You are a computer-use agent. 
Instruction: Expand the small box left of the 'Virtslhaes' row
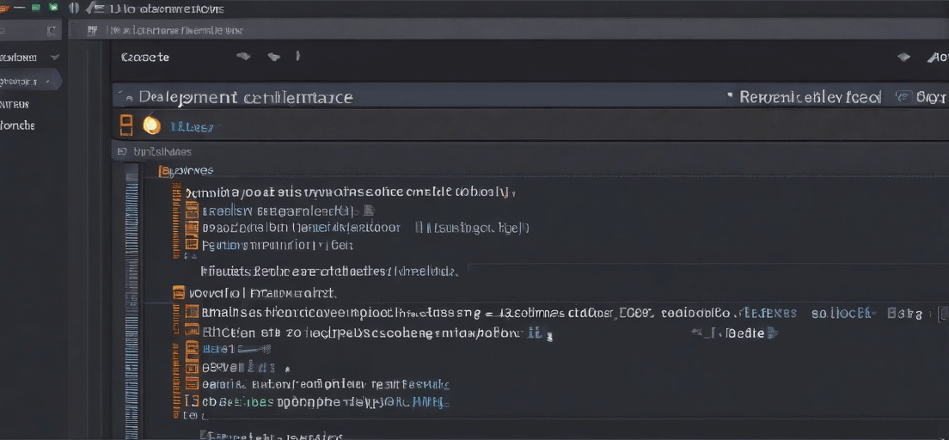pos(122,152)
